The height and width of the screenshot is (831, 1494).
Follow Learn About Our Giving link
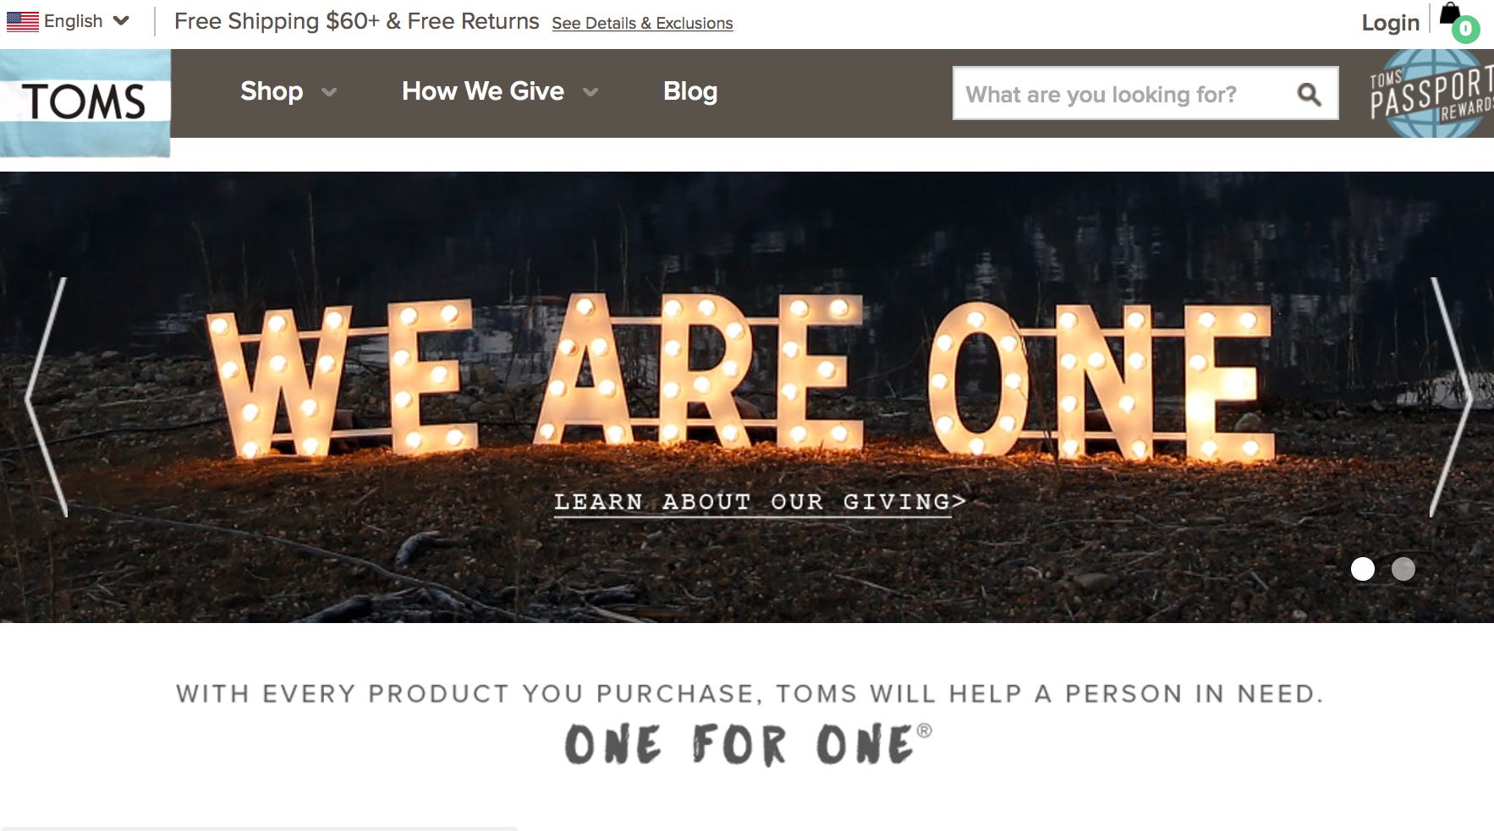click(x=760, y=503)
